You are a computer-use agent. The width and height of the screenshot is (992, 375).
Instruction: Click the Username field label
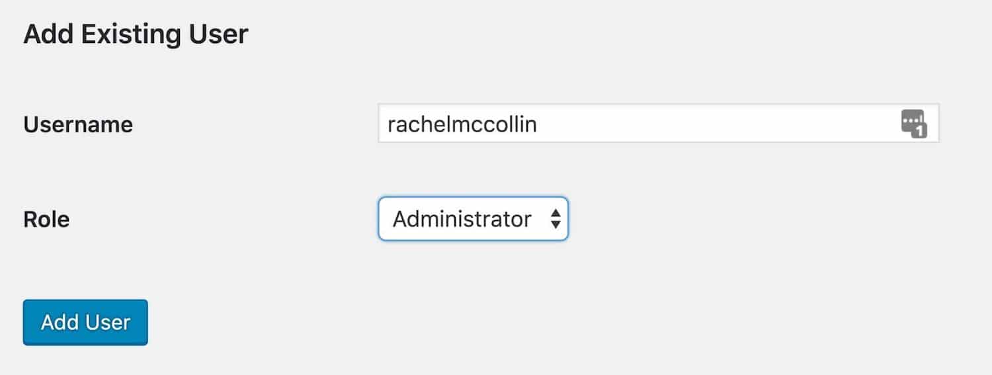click(x=78, y=124)
